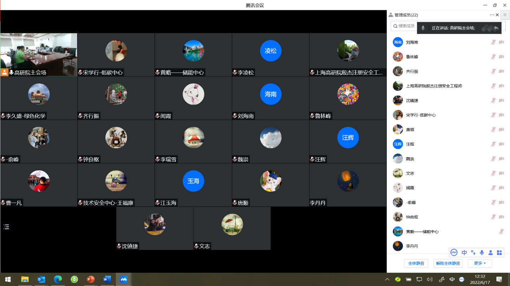Switch the iFLY input language with 中 button
This screenshot has width=510, height=286.
(464, 252)
